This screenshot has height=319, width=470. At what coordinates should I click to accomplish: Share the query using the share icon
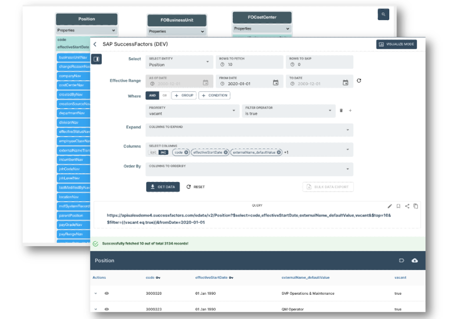pos(407,206)
